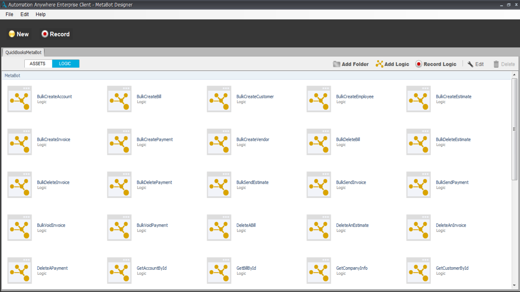Click Add Folder in the toolbar

(x=351, y=64)
